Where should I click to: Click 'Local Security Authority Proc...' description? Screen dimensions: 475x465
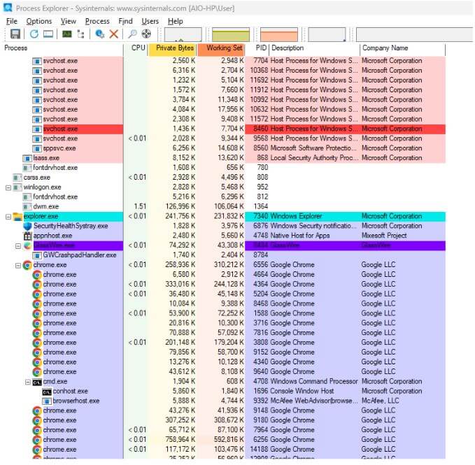pyautogui.click(x=314, y=158)
